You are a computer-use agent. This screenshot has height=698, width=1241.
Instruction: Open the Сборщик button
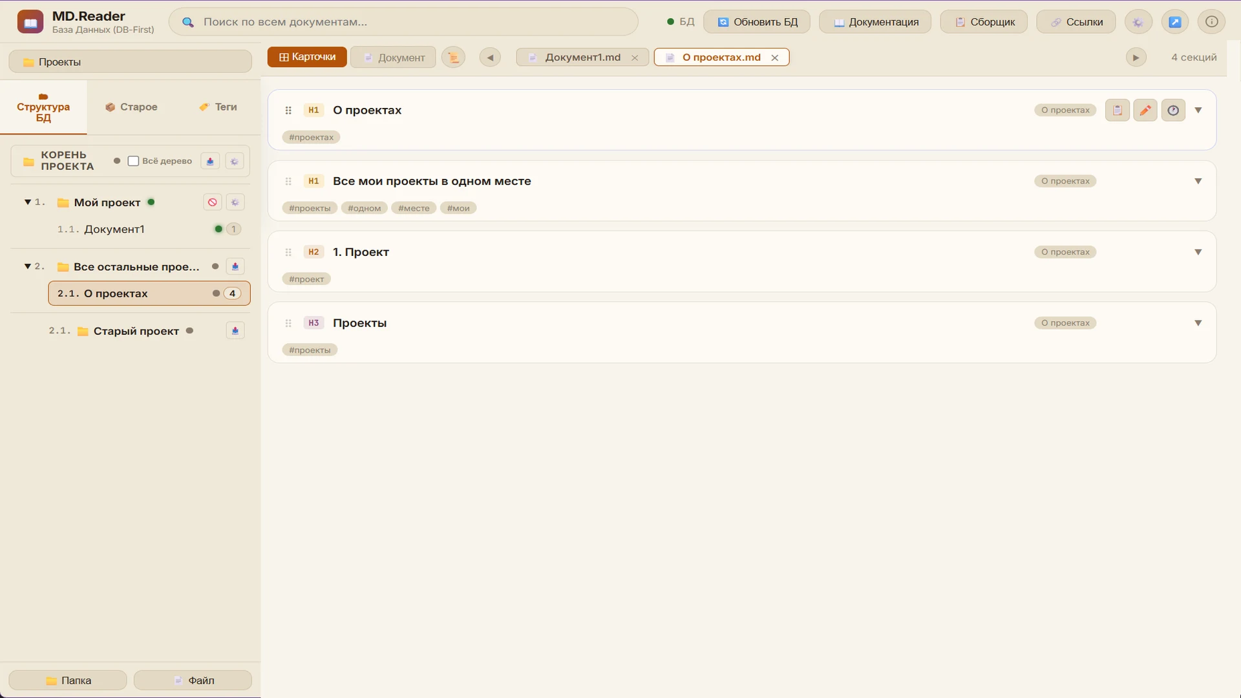pyautogui.click(x=984, y=22)
